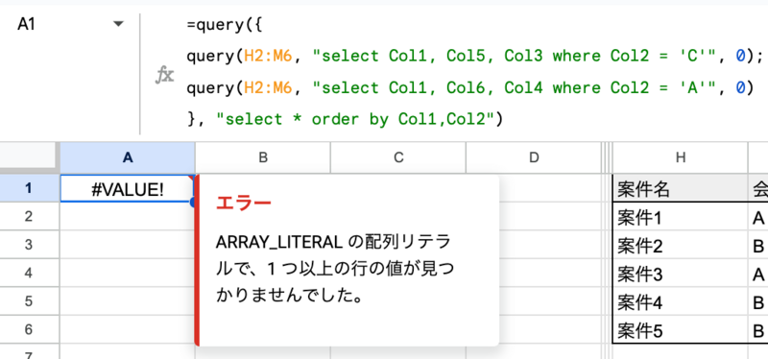Click the 案件名 header cell
768x359 pixels.
pyautogui.click(x=681, y=188)
